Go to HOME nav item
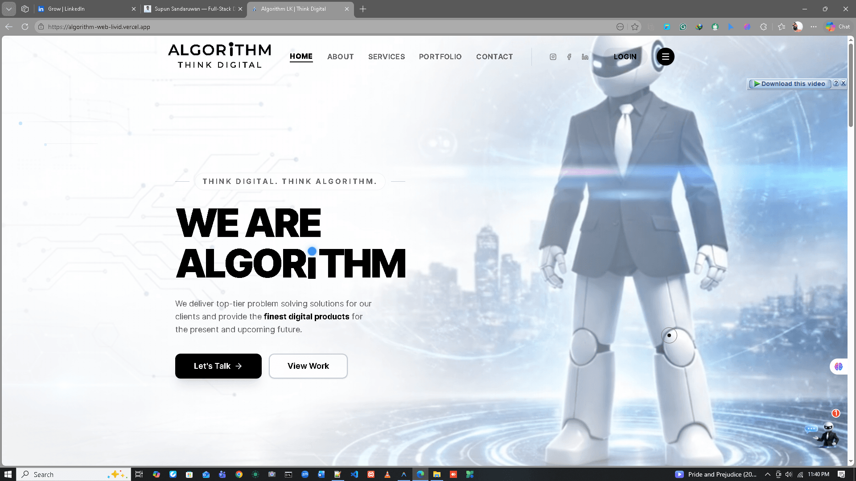 tap(301, 57)
